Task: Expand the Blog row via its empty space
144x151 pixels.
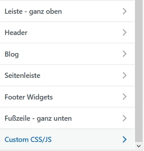Action: click(x=71, y=54)
